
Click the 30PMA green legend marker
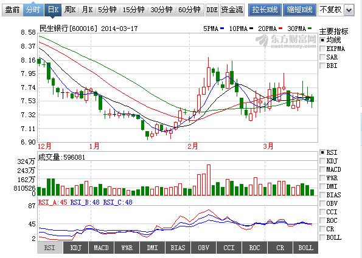(x=310, y=29)
